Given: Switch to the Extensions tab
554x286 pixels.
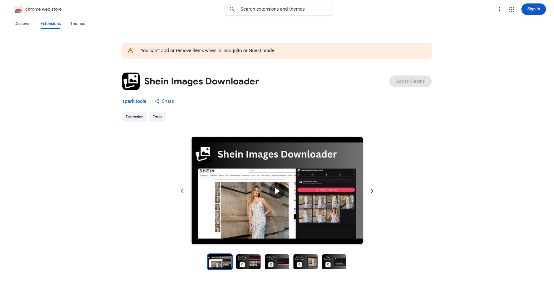Looking at the screenshot, I should 50,24.
